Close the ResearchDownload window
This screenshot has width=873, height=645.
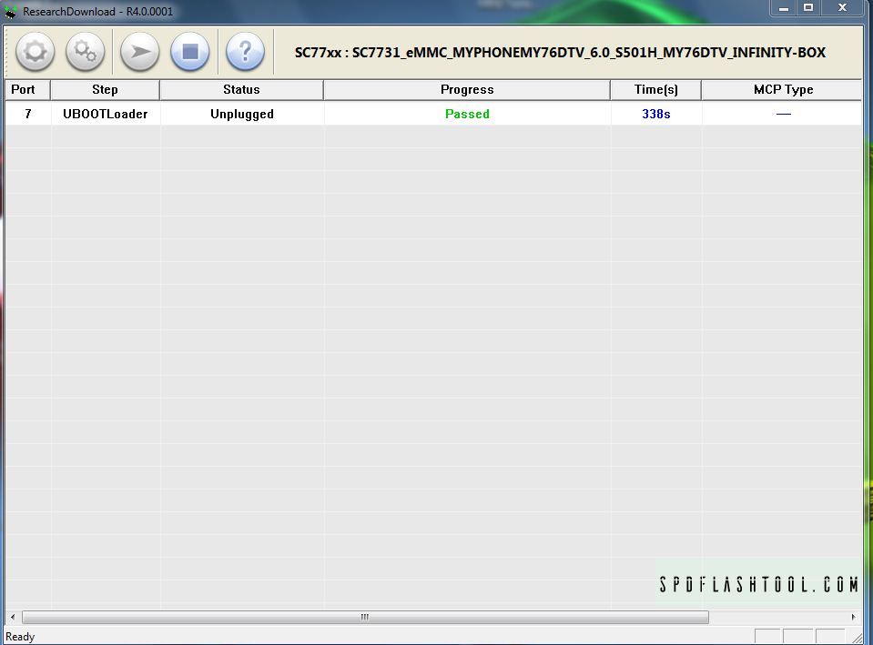pyautogui.click(x=842, y=8)
